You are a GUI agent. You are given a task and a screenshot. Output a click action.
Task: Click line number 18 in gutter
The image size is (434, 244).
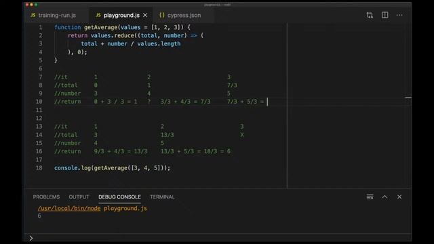[x=39, y=168]
